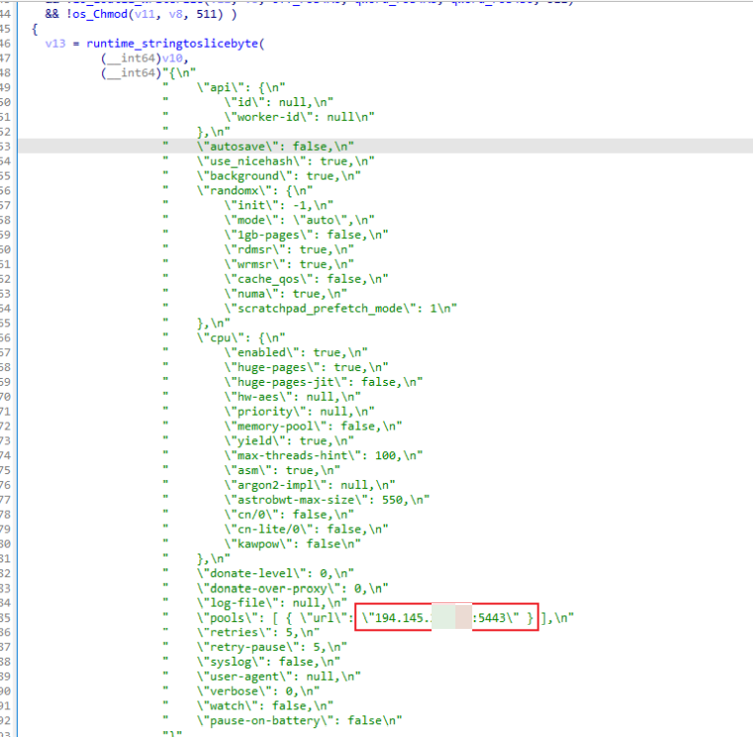Select the scratchpad_prefetch_mode line
The width and height of the screenshot is (753, 737).
tap(340, 307)
